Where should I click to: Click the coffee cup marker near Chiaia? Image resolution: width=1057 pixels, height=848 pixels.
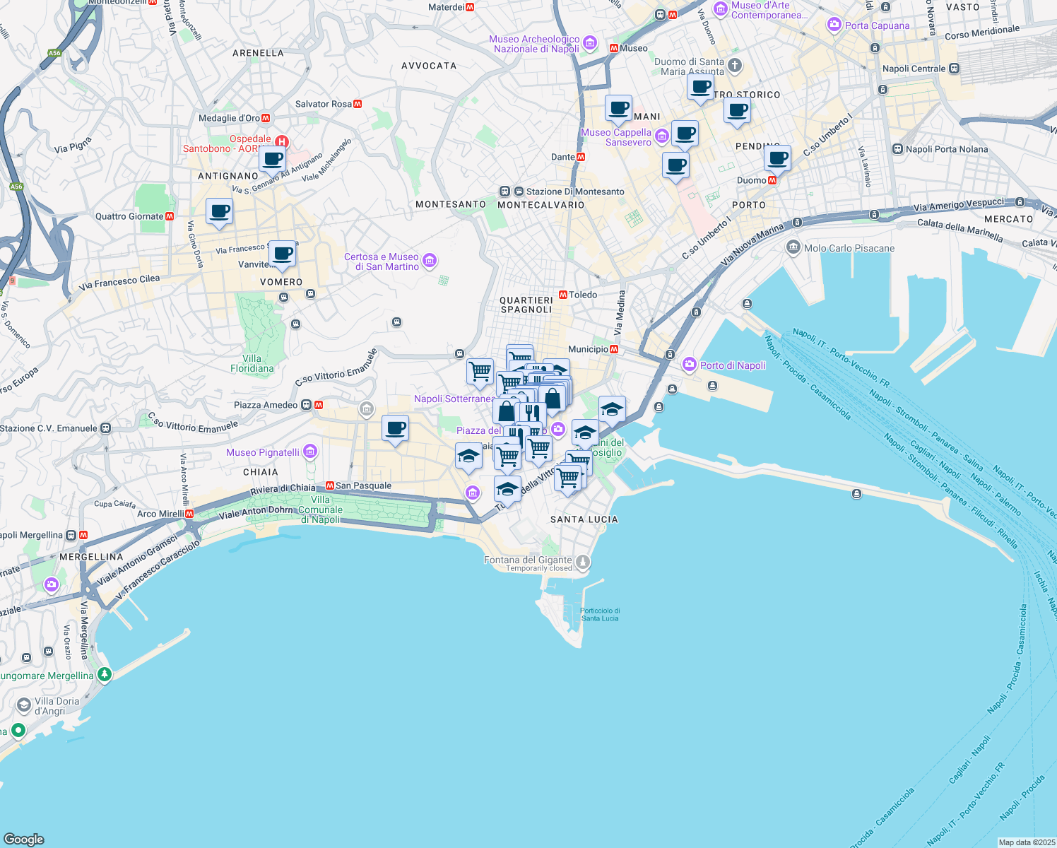[395, 428]
